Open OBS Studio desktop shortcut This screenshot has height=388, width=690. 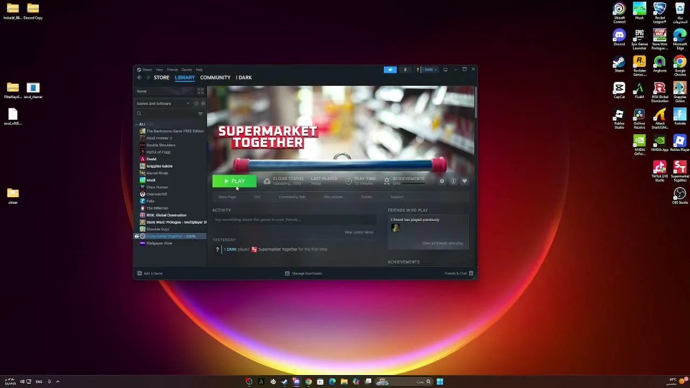(x=679, y=196)
